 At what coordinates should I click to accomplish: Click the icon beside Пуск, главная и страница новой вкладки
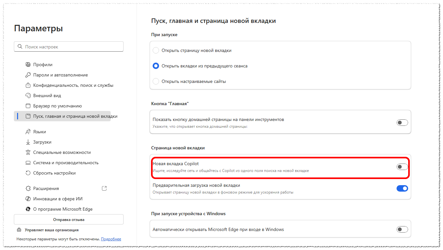(28, 116)
